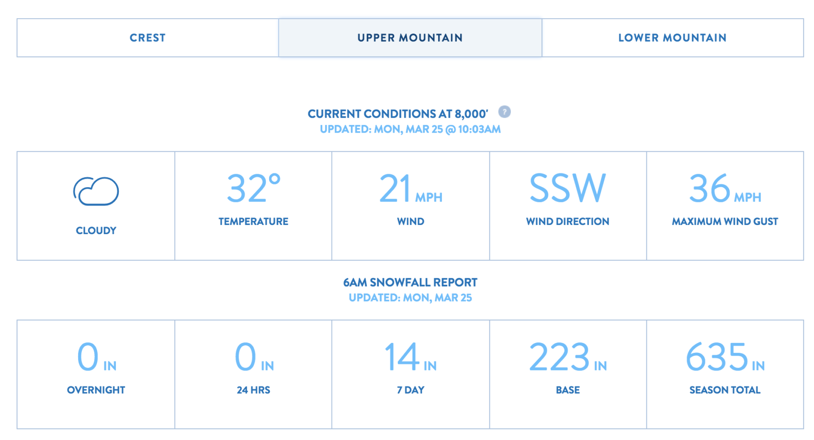
Task: Click the 14 IN 7 Day value
Action: pyautogui.click(x=411, y=357)
